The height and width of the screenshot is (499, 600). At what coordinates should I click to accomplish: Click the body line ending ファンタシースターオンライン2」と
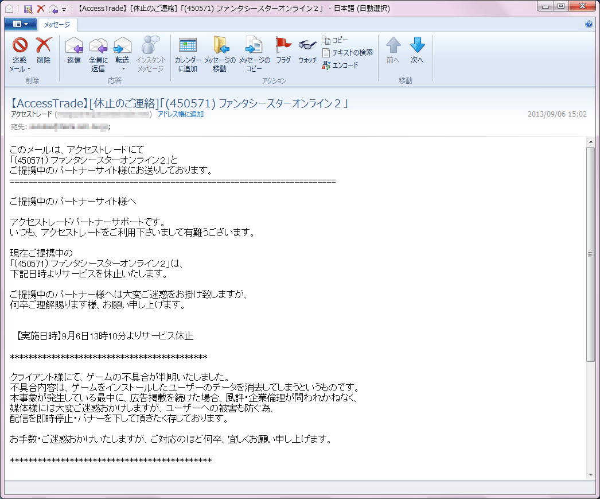point(93,160)
